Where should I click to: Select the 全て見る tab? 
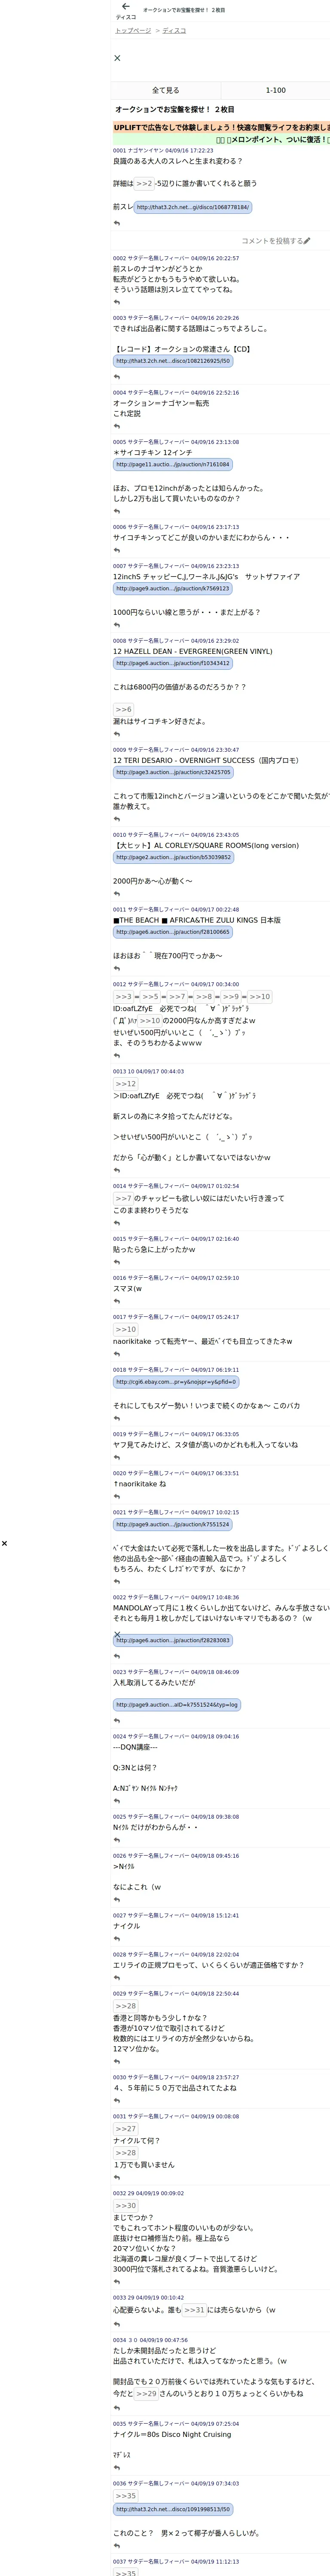[x=166, y=90]
